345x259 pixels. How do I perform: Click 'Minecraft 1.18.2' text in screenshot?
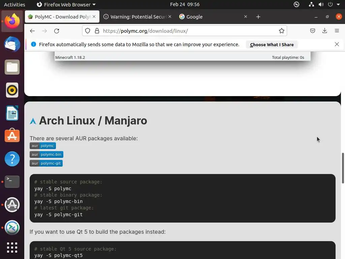[x=70, y=57]
